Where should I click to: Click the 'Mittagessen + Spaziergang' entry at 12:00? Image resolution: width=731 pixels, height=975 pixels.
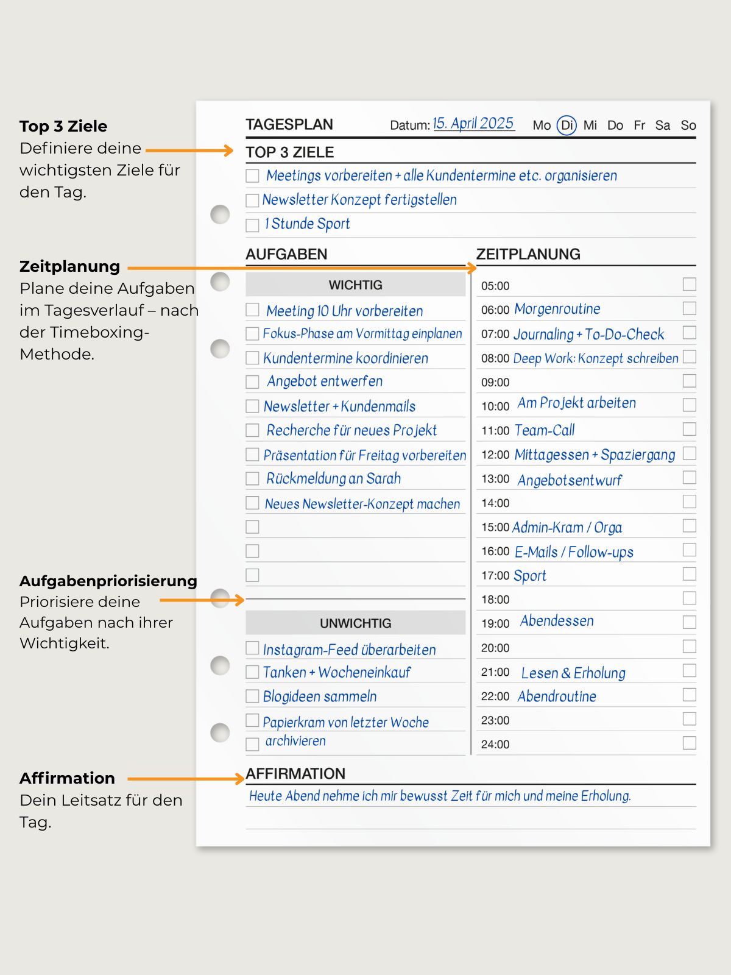(x=595, y=455)
